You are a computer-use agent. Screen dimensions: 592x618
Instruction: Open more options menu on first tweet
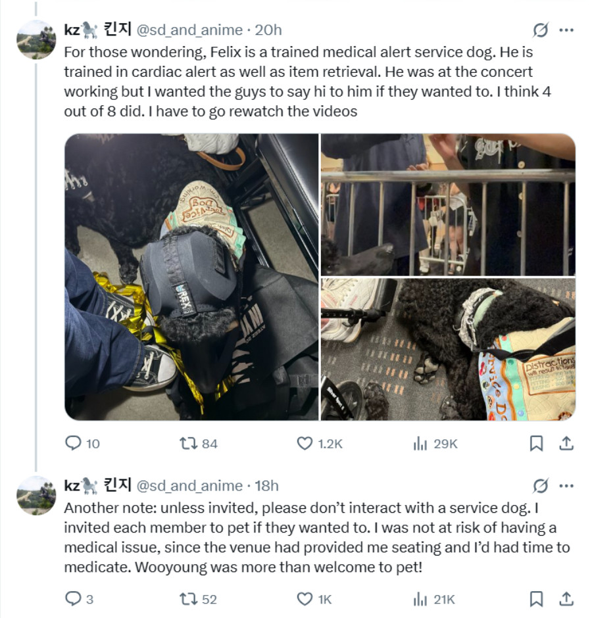[566, 30]
